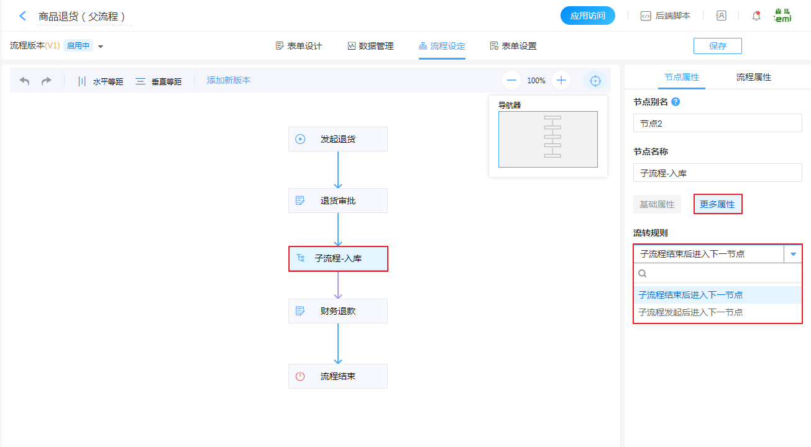Toggle to 基础属性 section

657,204
